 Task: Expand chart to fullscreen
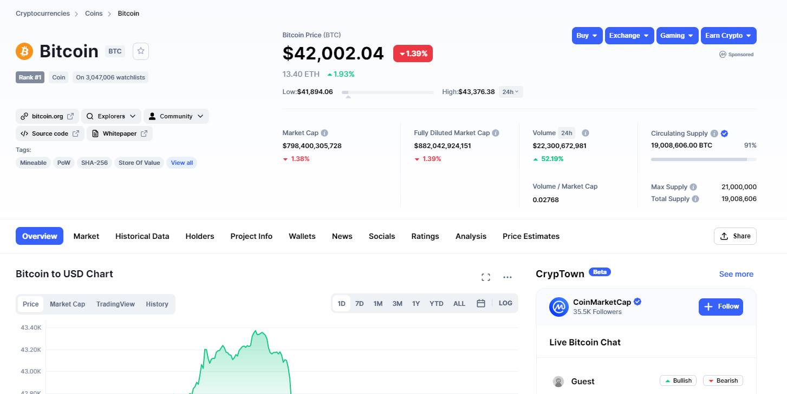point(486,277)
